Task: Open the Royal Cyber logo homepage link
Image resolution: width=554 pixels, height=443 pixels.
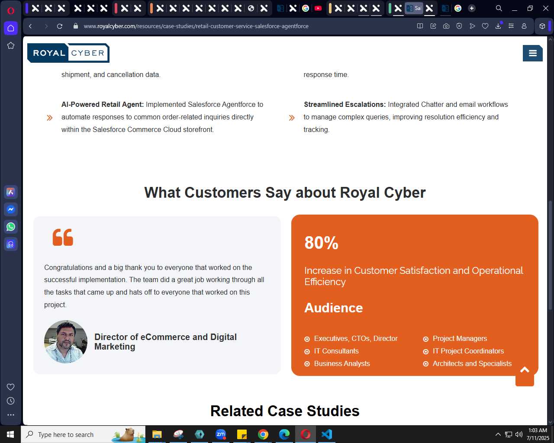Action: 68,53
